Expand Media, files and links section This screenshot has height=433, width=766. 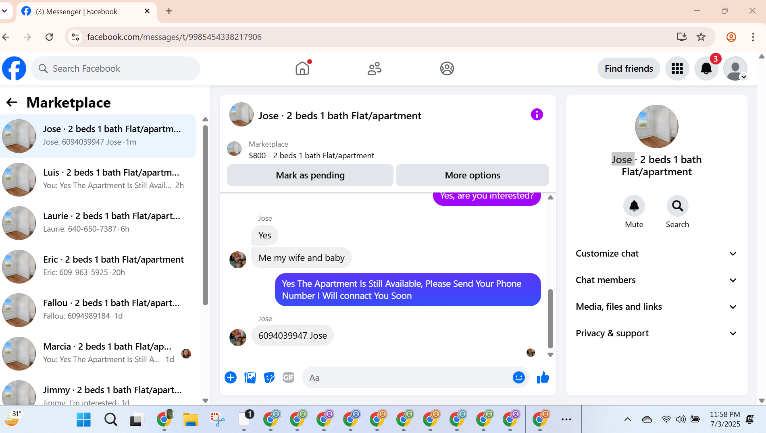656,307
